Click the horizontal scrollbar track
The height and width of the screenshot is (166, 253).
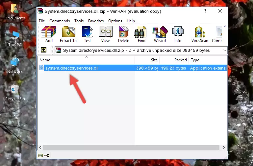(x=131, y=147)
